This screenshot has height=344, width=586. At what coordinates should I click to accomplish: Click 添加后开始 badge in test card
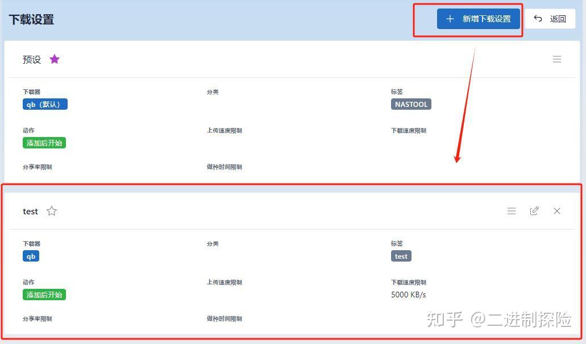point(44,295)
